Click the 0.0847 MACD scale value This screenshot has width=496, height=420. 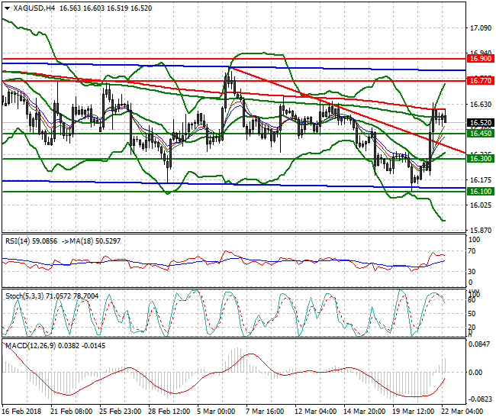coord(479,345)
